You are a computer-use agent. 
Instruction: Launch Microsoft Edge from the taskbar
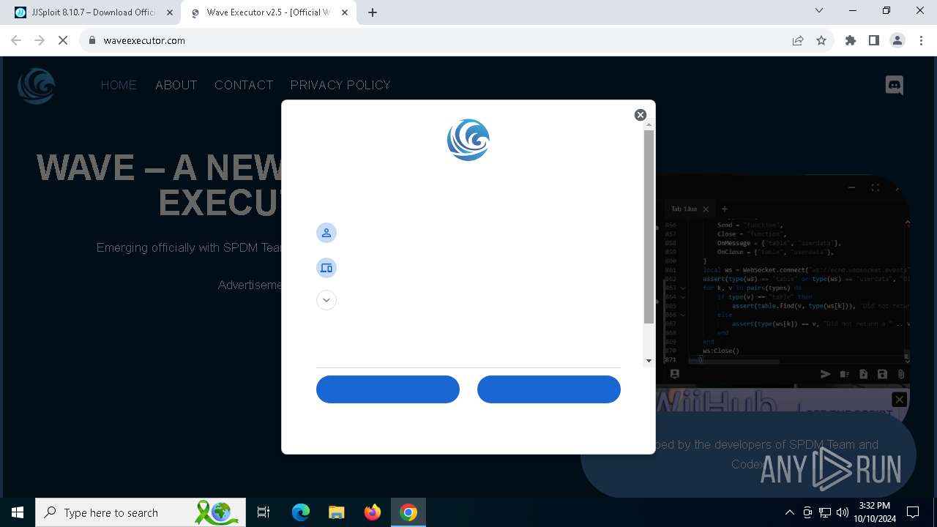pyautogui.click(x=301, y=512)
